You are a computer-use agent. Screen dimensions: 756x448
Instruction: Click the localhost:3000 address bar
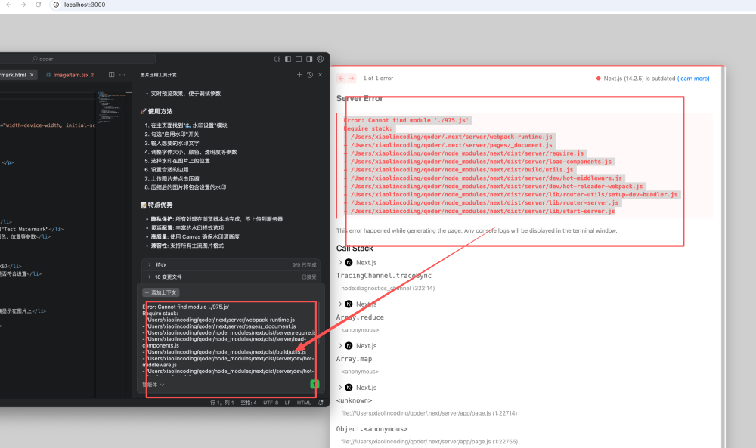click(85, 5)
